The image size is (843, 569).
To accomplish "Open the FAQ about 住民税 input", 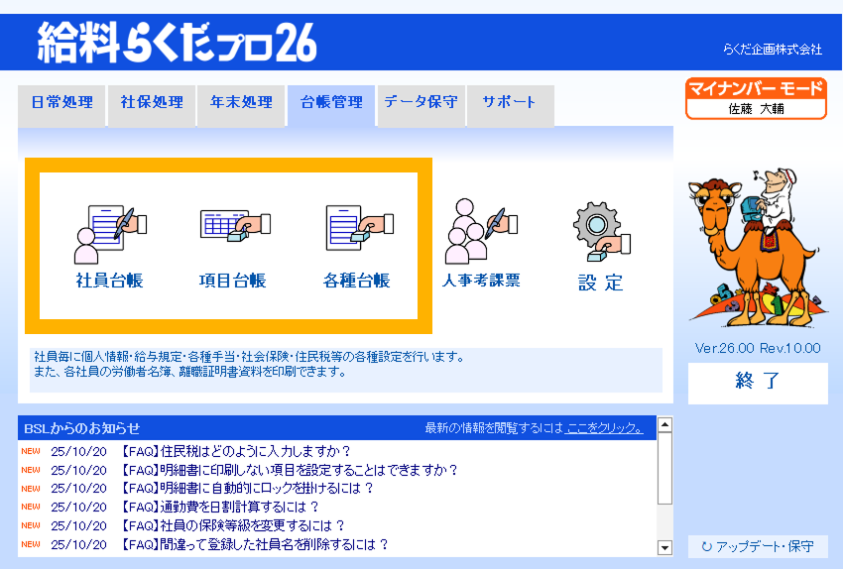I will (236, 451).
